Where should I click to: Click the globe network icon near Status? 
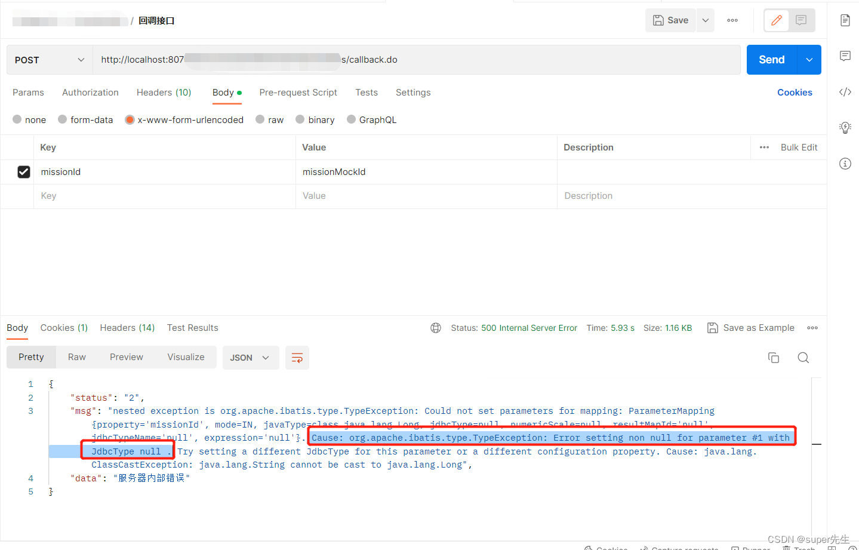[x=436, y=328]
